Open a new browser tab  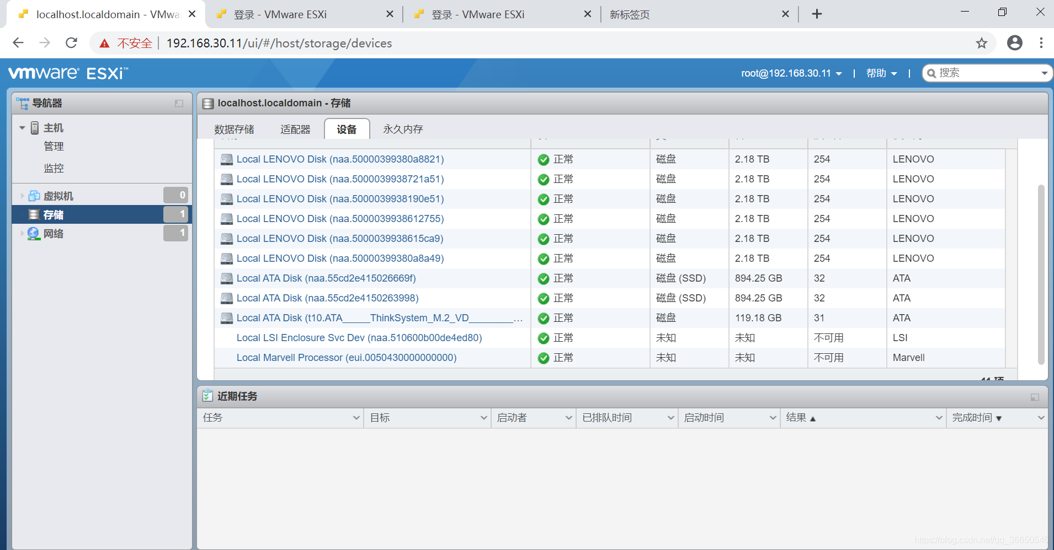point(817,14)
